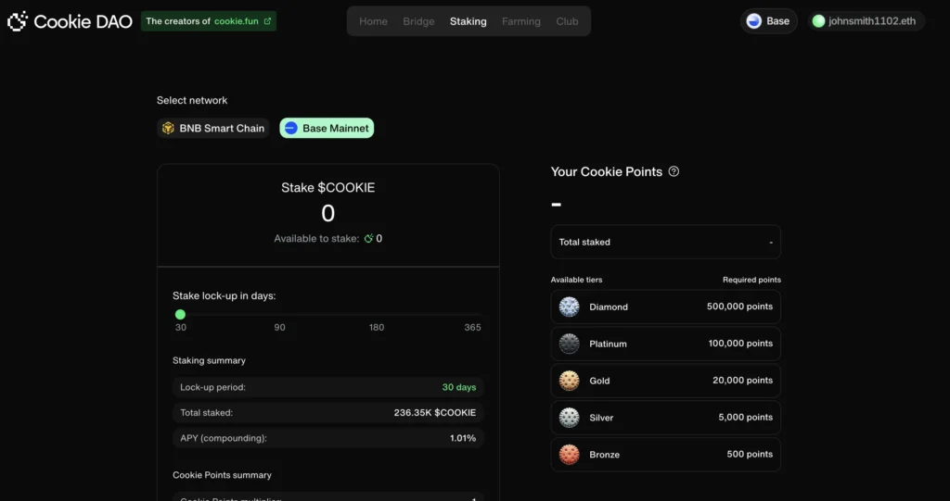The height and width of the screenshot is (501, 950).
Task: Click the 'Staking summary' label
Action: pos(209,360)
